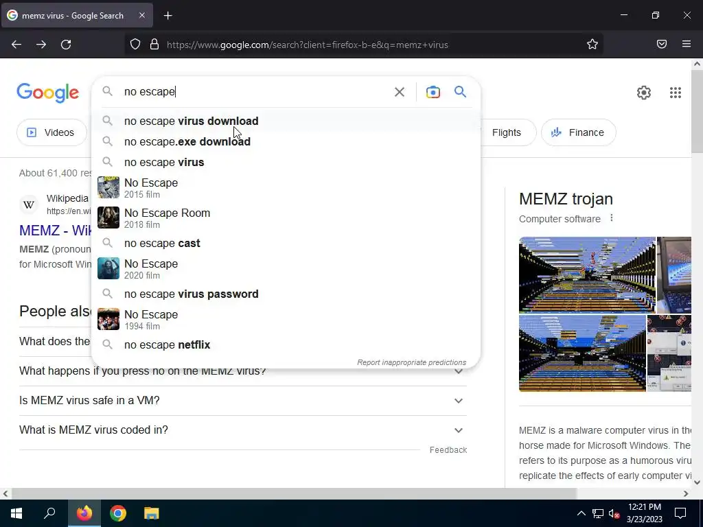
Task: Choose suggestion no escape netflix
Action: point(286,344)
